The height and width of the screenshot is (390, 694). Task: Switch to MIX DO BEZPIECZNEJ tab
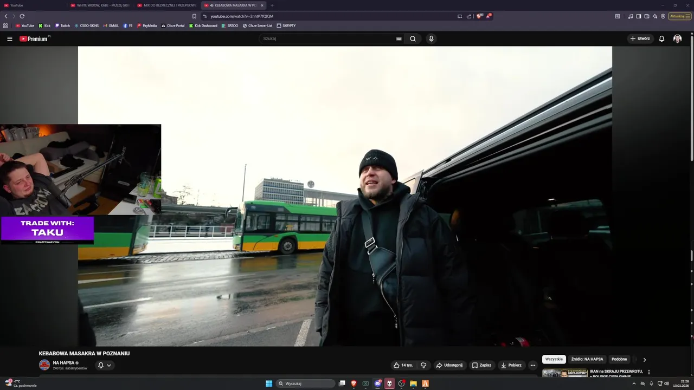coord(167,5)
